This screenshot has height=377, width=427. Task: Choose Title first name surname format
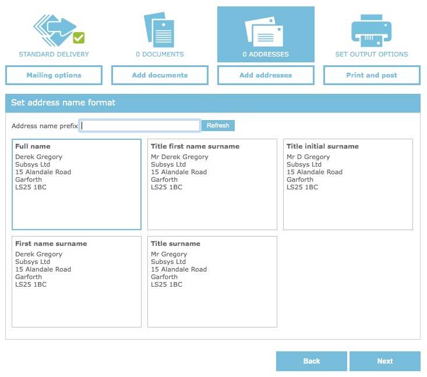point(212,184)
